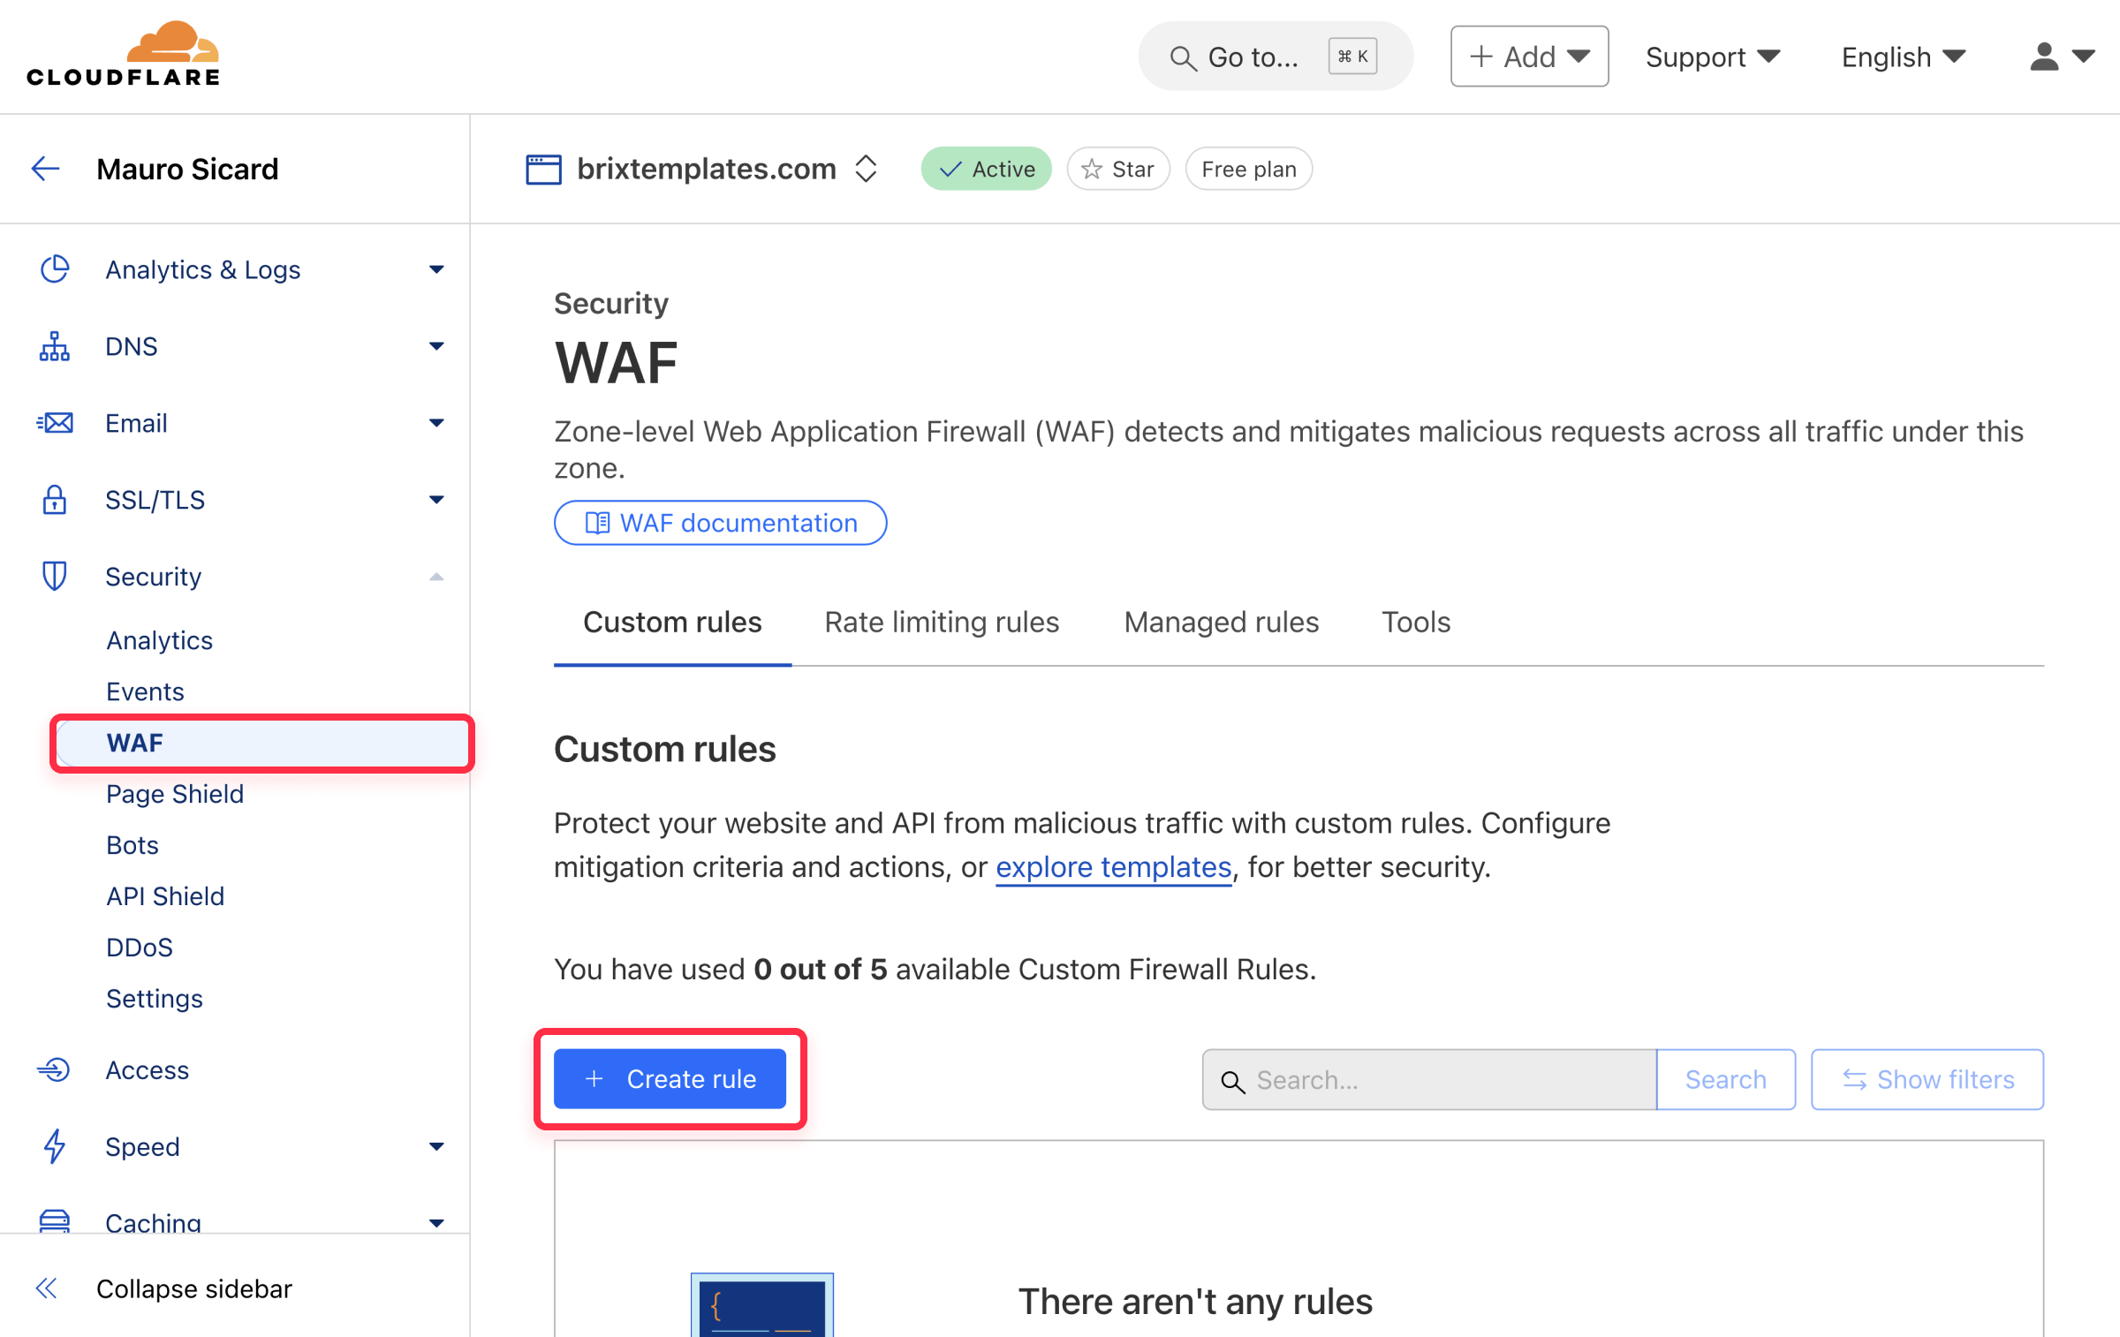Click the browser window icon beside brixtemplates.com

click(544, 169)
